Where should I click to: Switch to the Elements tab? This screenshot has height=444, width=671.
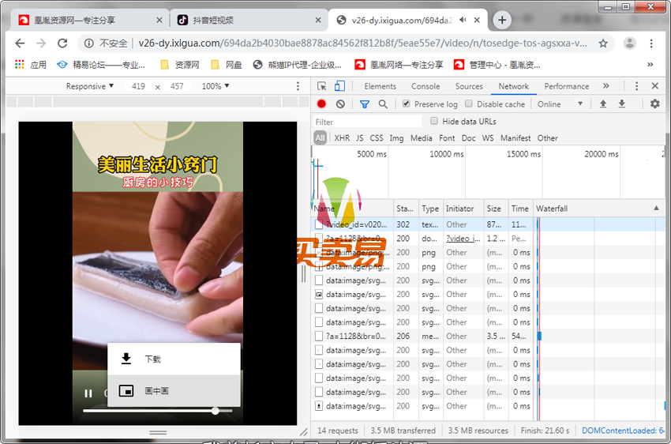tap(380, 86)
